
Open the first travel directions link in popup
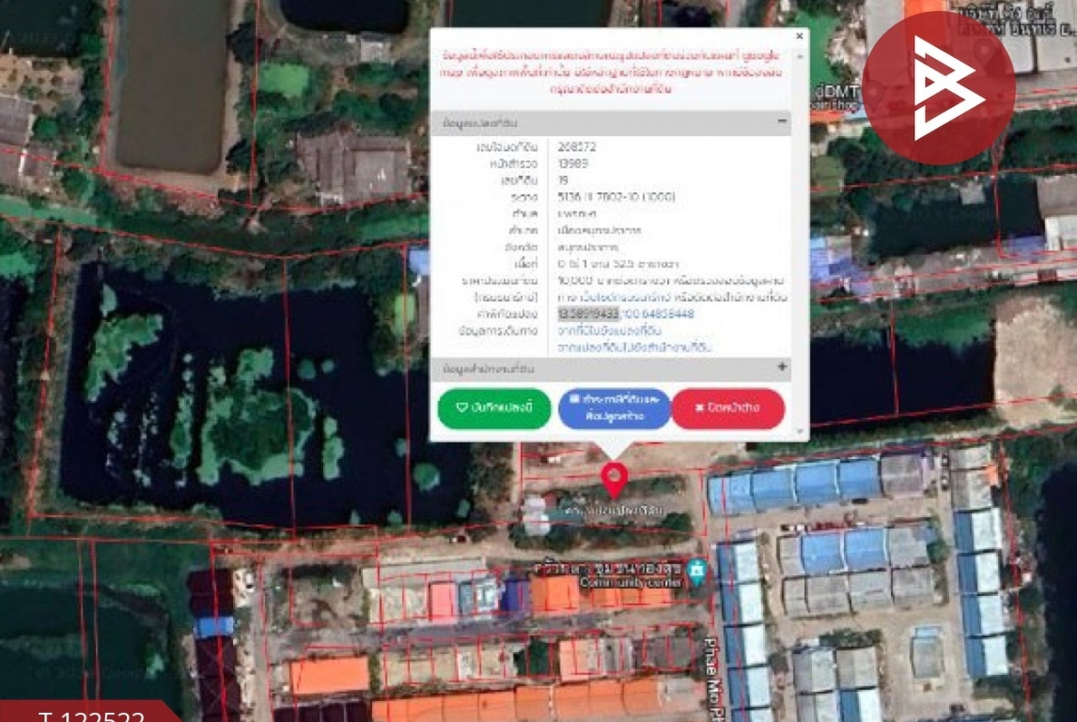point(609,330)
